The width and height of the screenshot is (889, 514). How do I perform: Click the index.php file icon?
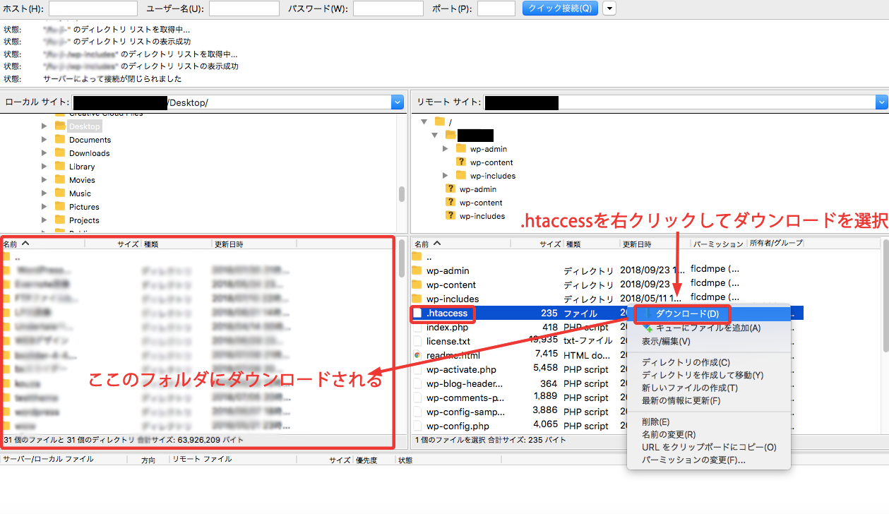click(x=417, y=327)
